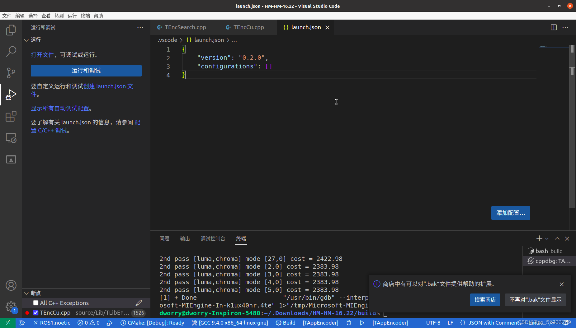Click the CMake debug bug icon
This screenshot has width=576, height=328.
[349, 323]
